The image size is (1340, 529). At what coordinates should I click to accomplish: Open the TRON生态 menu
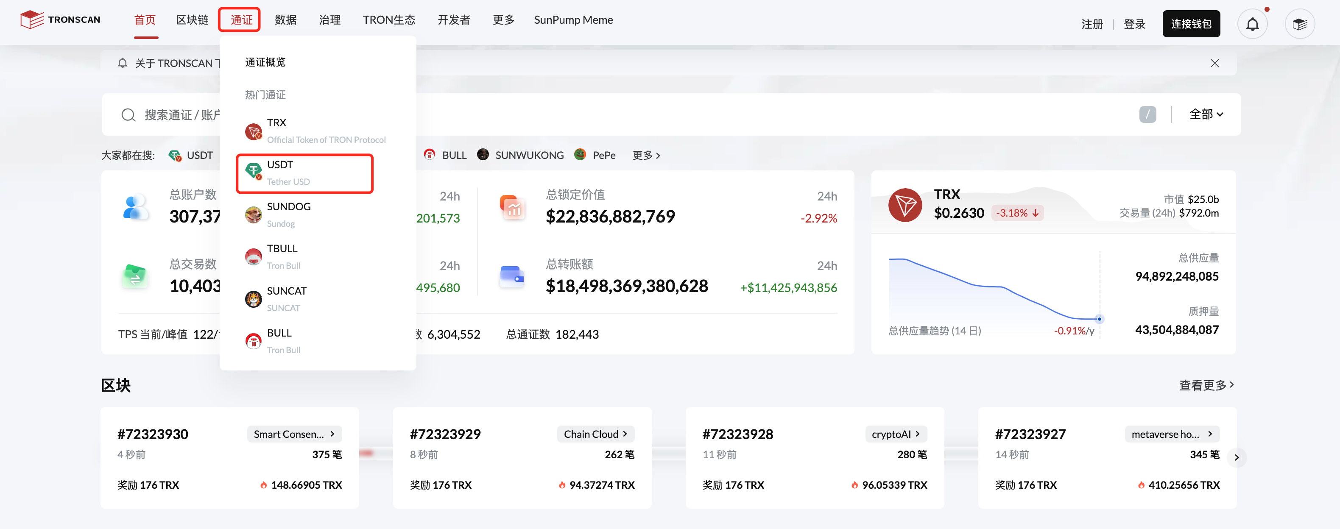(x=389, y=20)
